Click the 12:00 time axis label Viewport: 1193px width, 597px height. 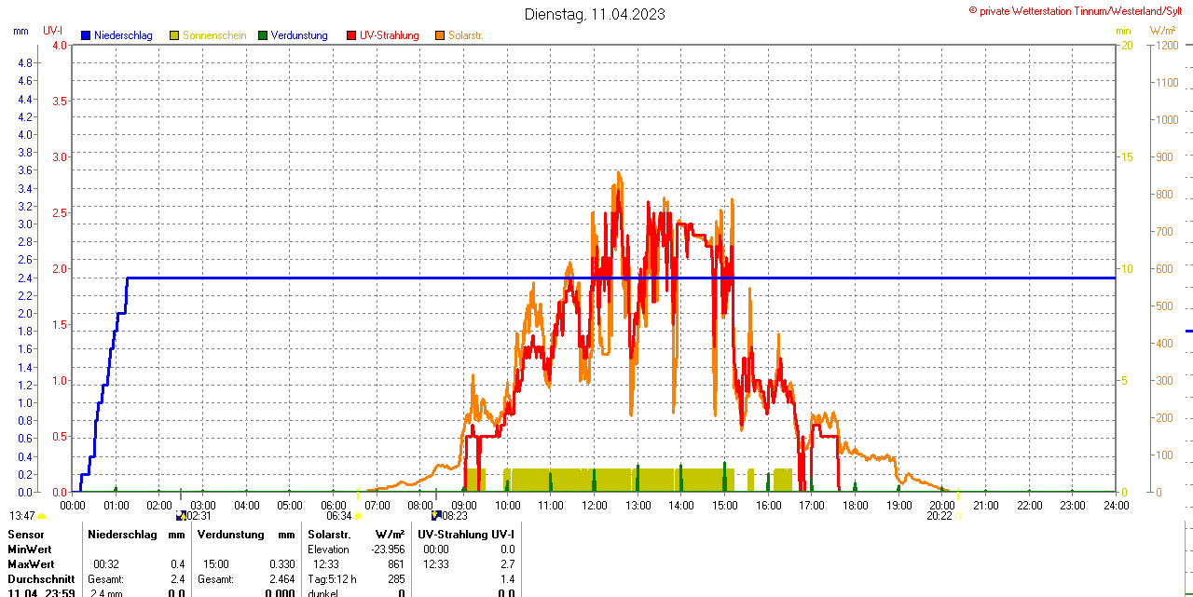[x=594, y=506]
